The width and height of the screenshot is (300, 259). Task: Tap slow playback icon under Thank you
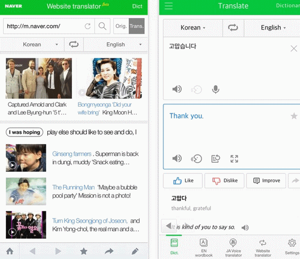coord(196,159)
